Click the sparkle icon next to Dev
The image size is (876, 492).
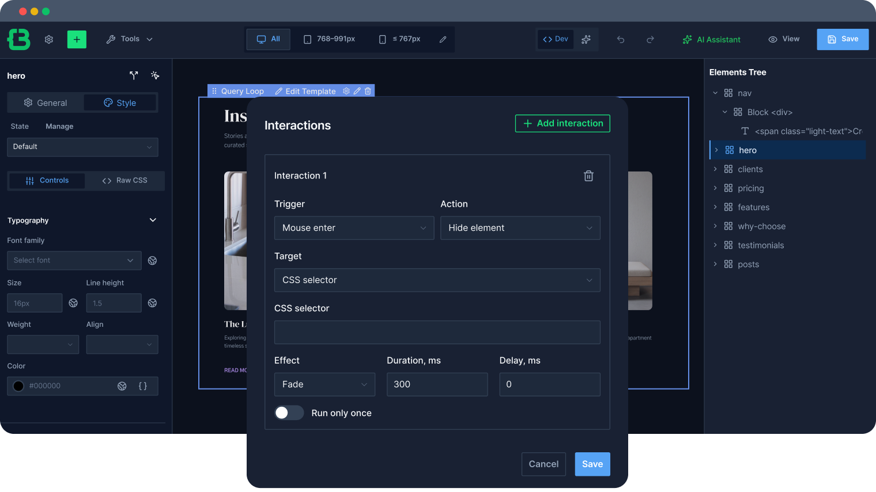[x=586, y=39]
